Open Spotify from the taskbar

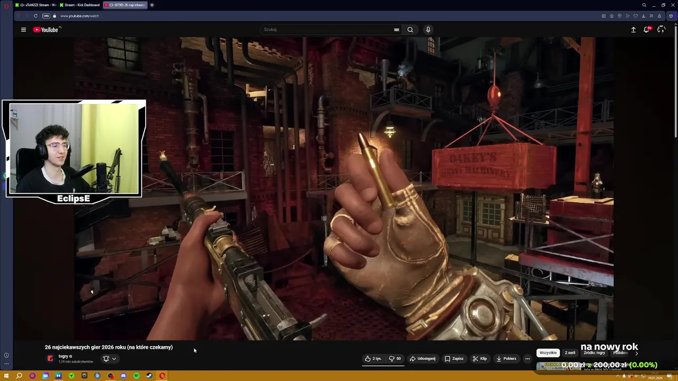(x=136, y=376)
